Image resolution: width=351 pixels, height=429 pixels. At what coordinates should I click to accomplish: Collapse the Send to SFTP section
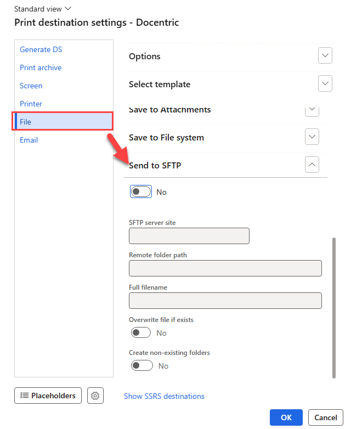[x=312, y=165]
